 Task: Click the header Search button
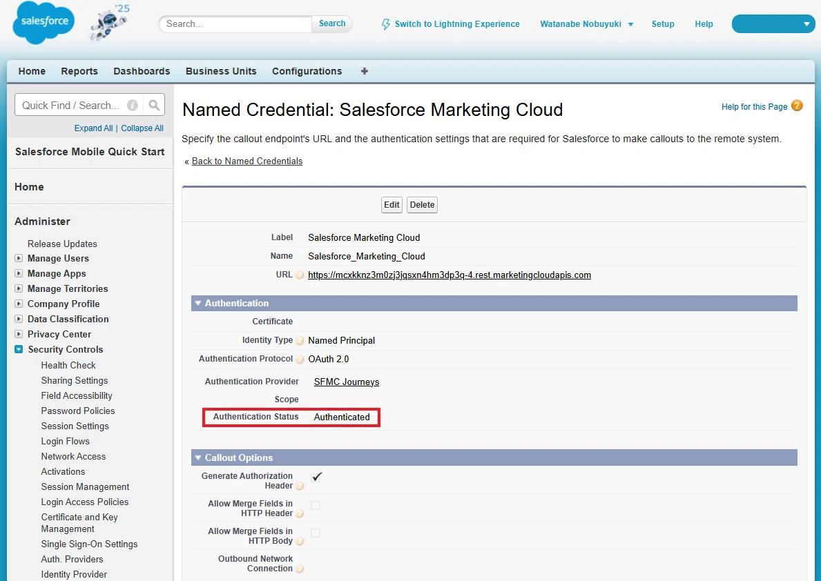332,23
